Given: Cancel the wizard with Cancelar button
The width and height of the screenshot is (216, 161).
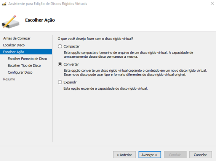Looking at the screenshot, I should point(200,155).
